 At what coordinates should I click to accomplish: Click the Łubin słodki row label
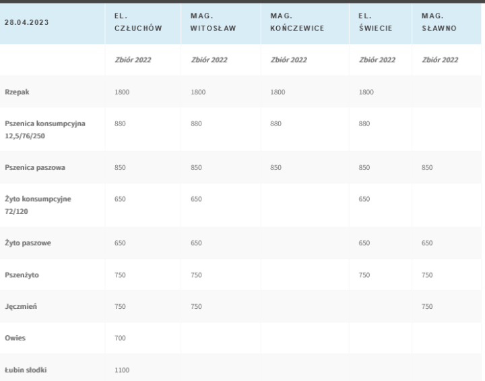point(25,370)
